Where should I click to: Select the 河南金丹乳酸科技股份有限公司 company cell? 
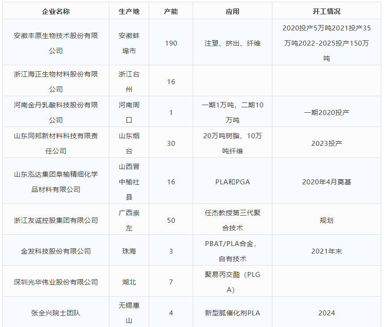(x=56, y=112)
